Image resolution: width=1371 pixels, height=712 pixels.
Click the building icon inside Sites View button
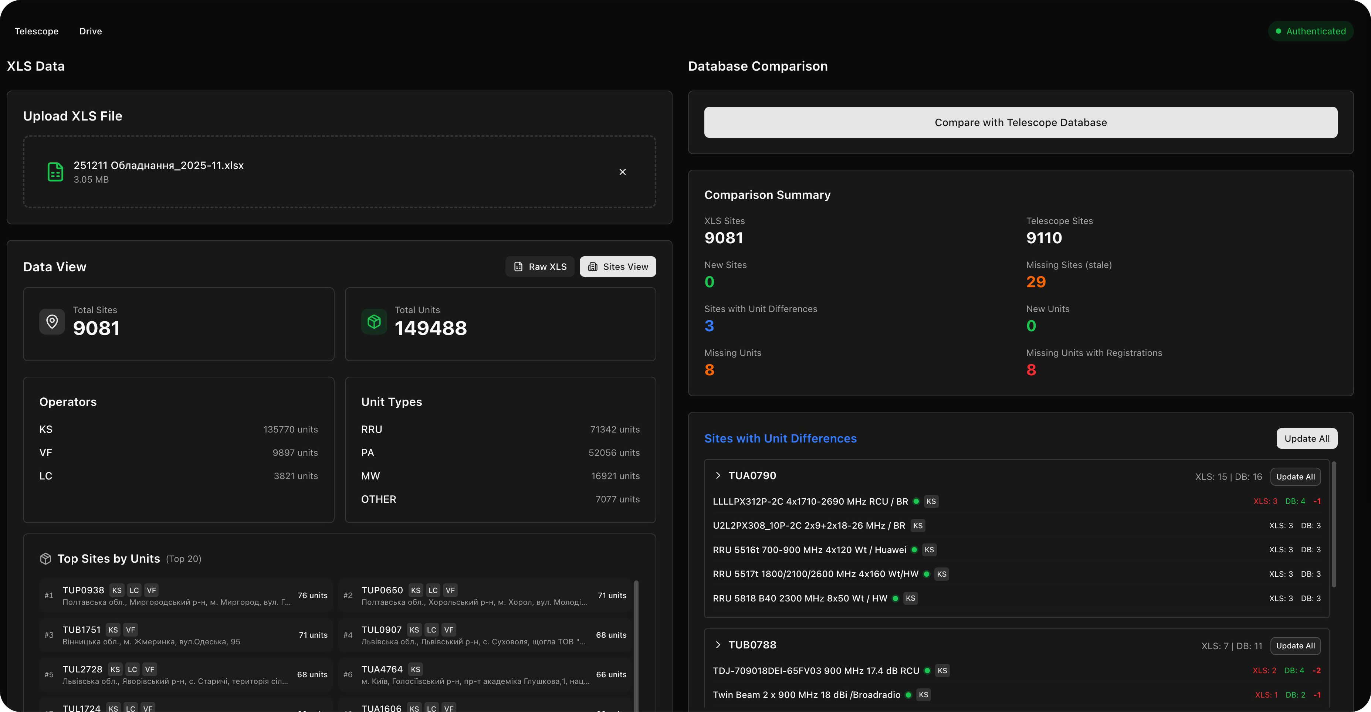point(593,266)
